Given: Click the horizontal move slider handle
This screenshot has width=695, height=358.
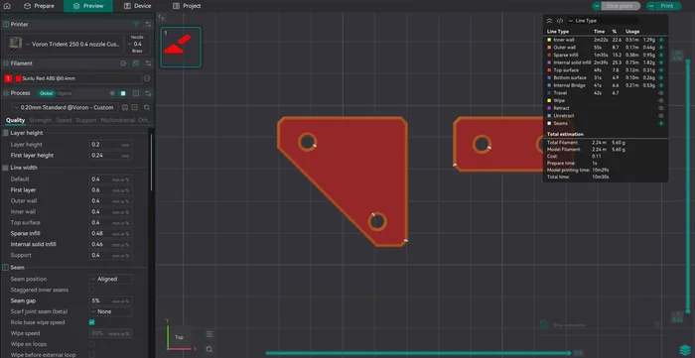Looking at the screenshot, I should click(569, 353).
